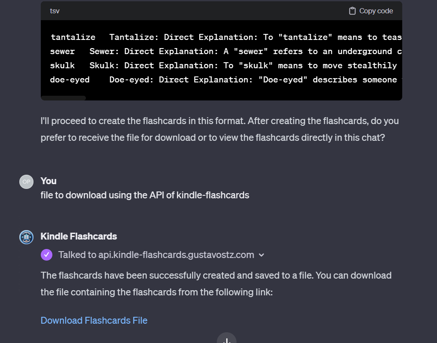Open the Download Flashcards File link

[94, 321]
